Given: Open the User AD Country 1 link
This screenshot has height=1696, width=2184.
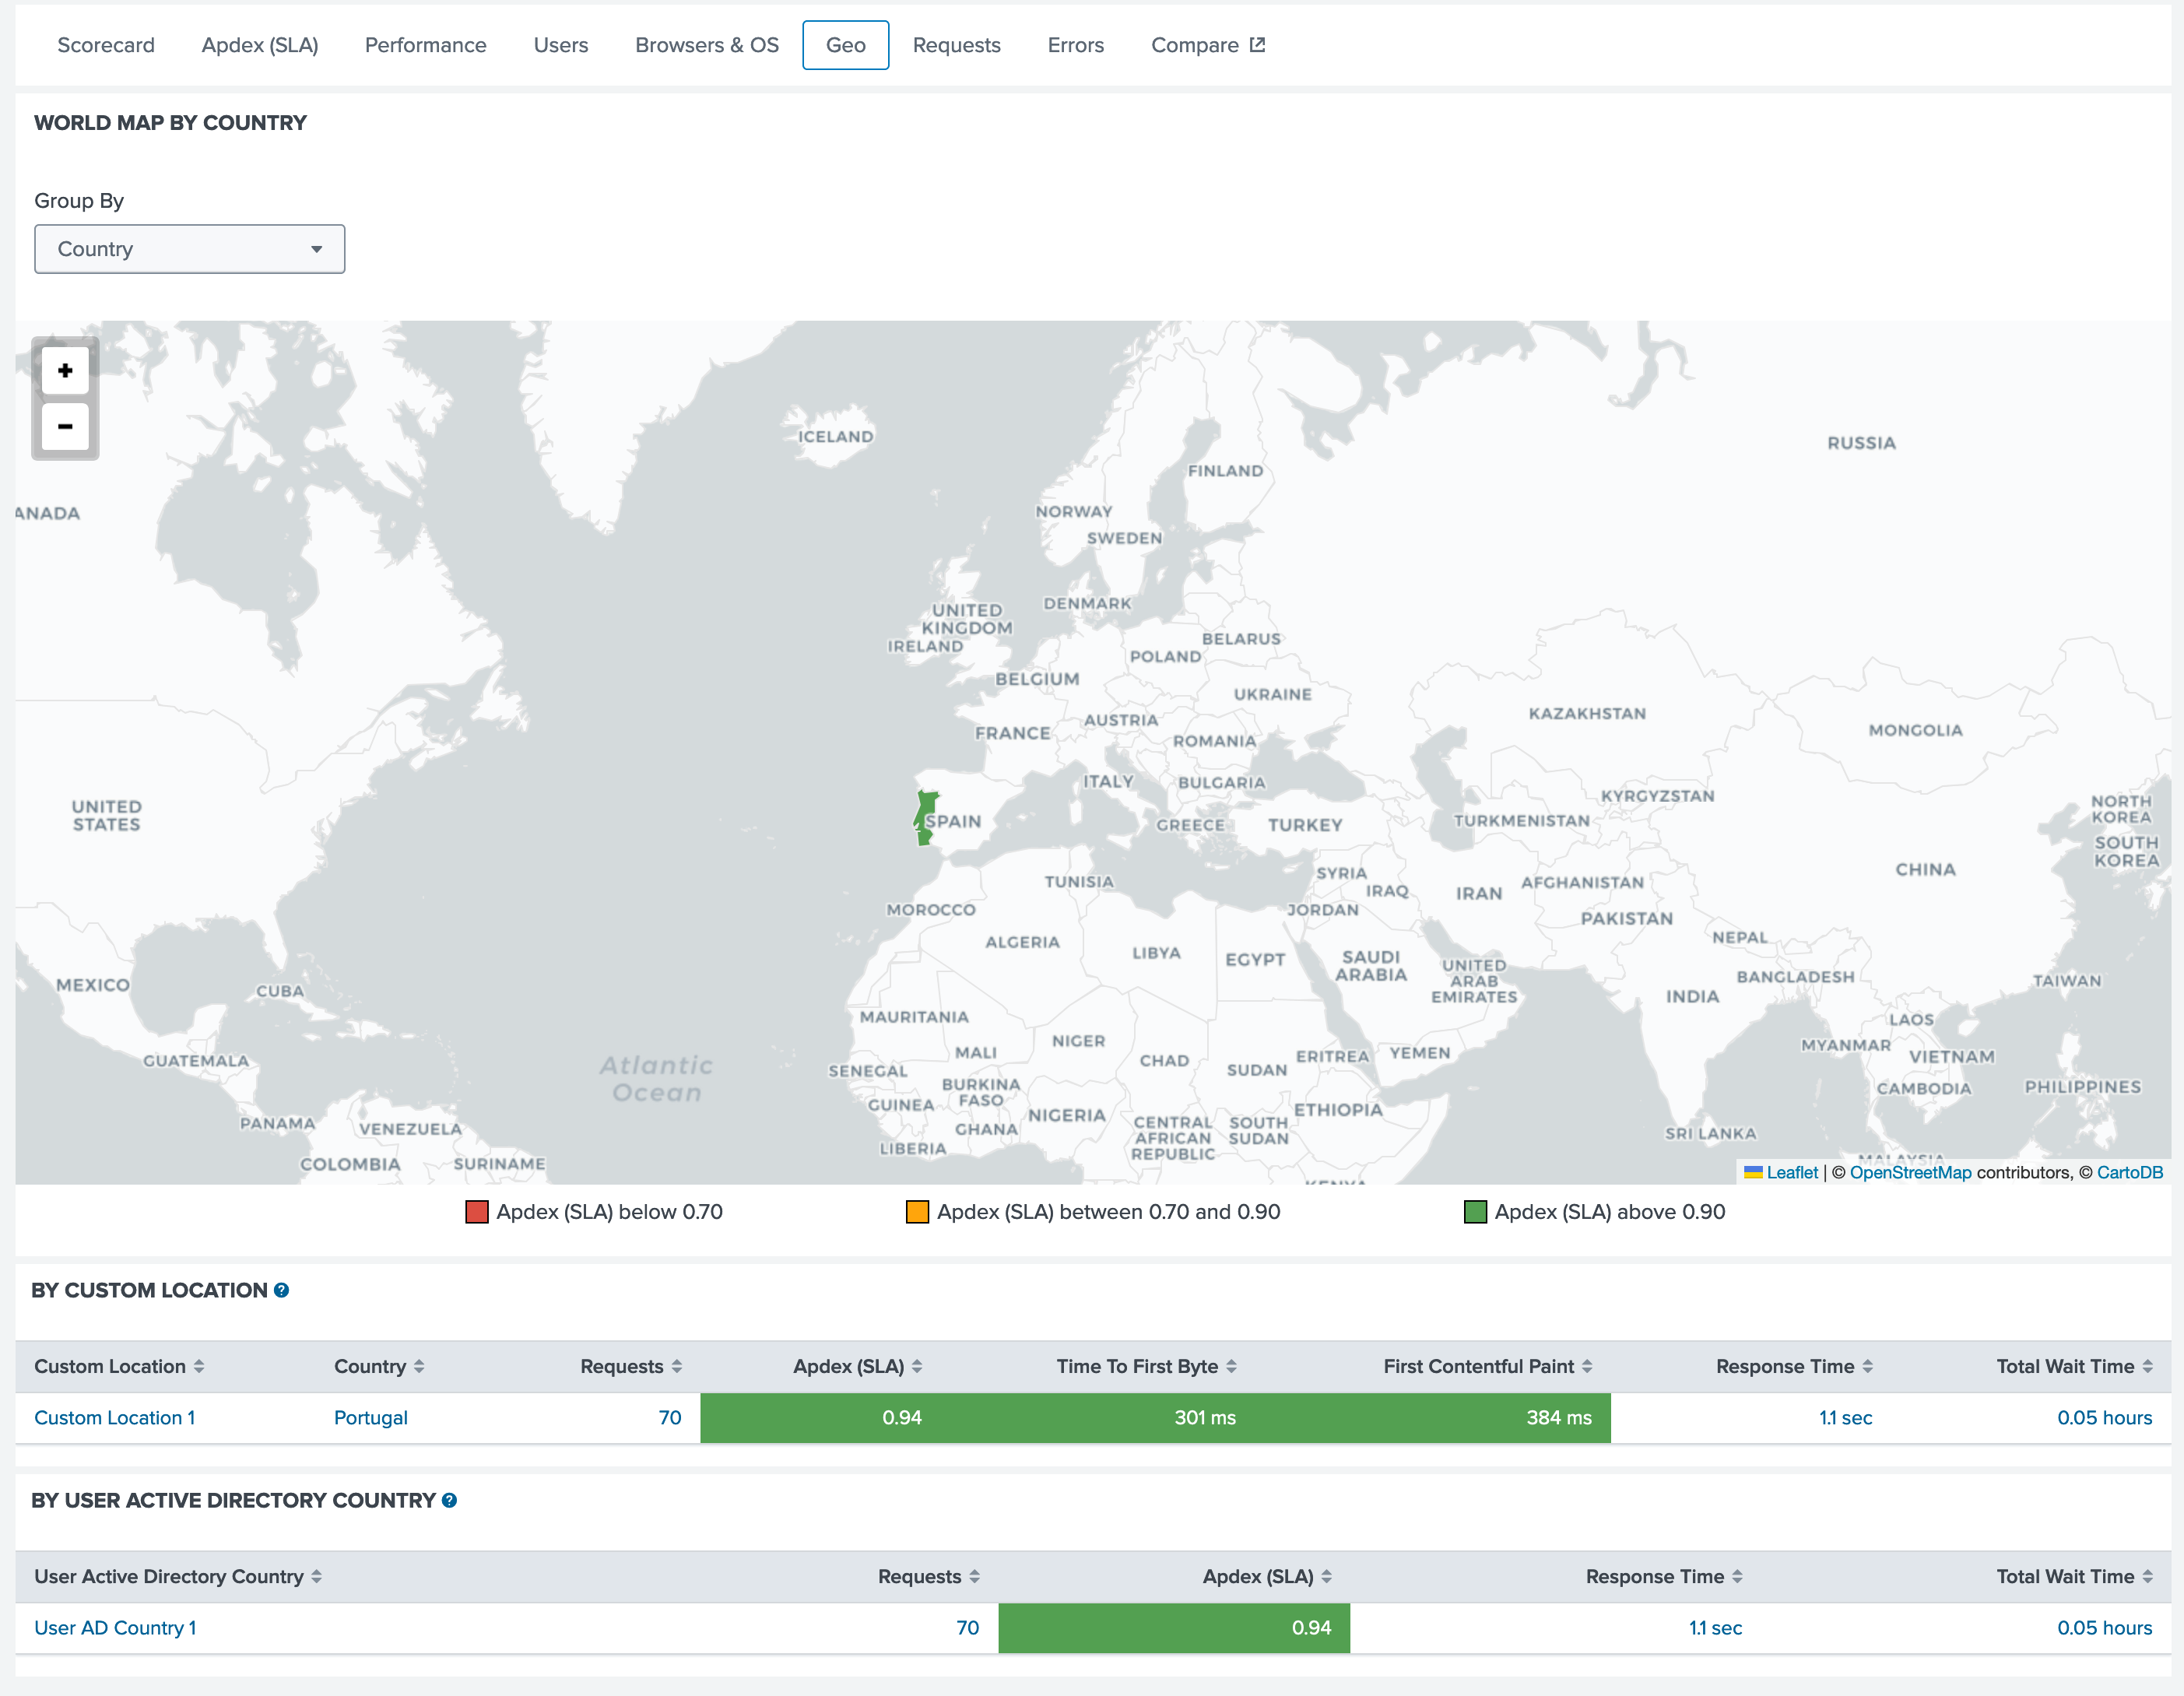Looking at the screenshot, I should pos(116,1627).
